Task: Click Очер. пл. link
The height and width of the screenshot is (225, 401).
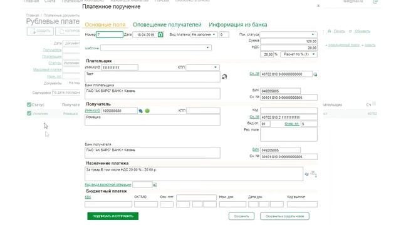Action: tap(292, 124)
